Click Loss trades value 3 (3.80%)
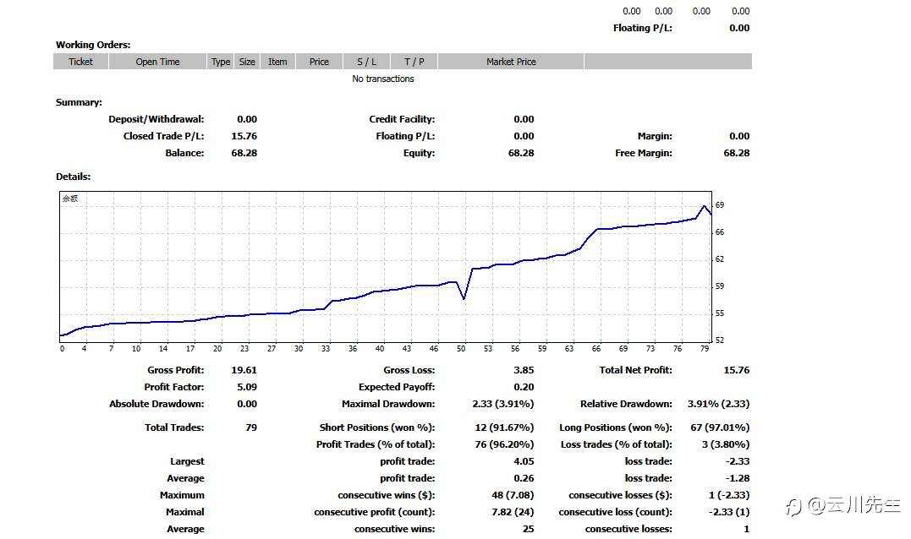The width and height of the screenshot is (911, 539). click(x=726, y=444)
